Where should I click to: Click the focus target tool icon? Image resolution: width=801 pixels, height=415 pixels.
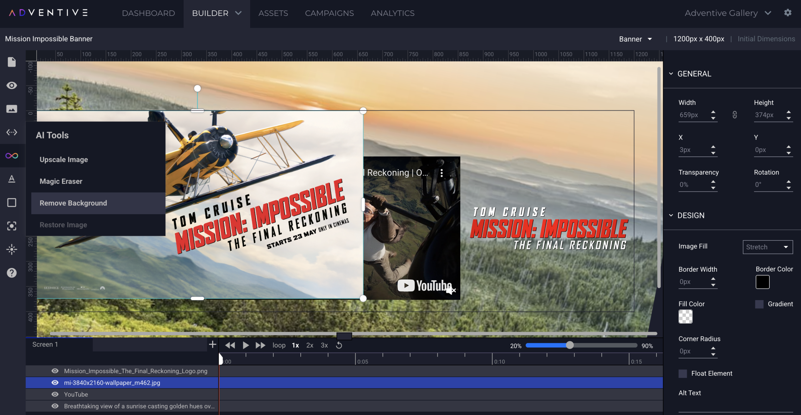[12, 226]
